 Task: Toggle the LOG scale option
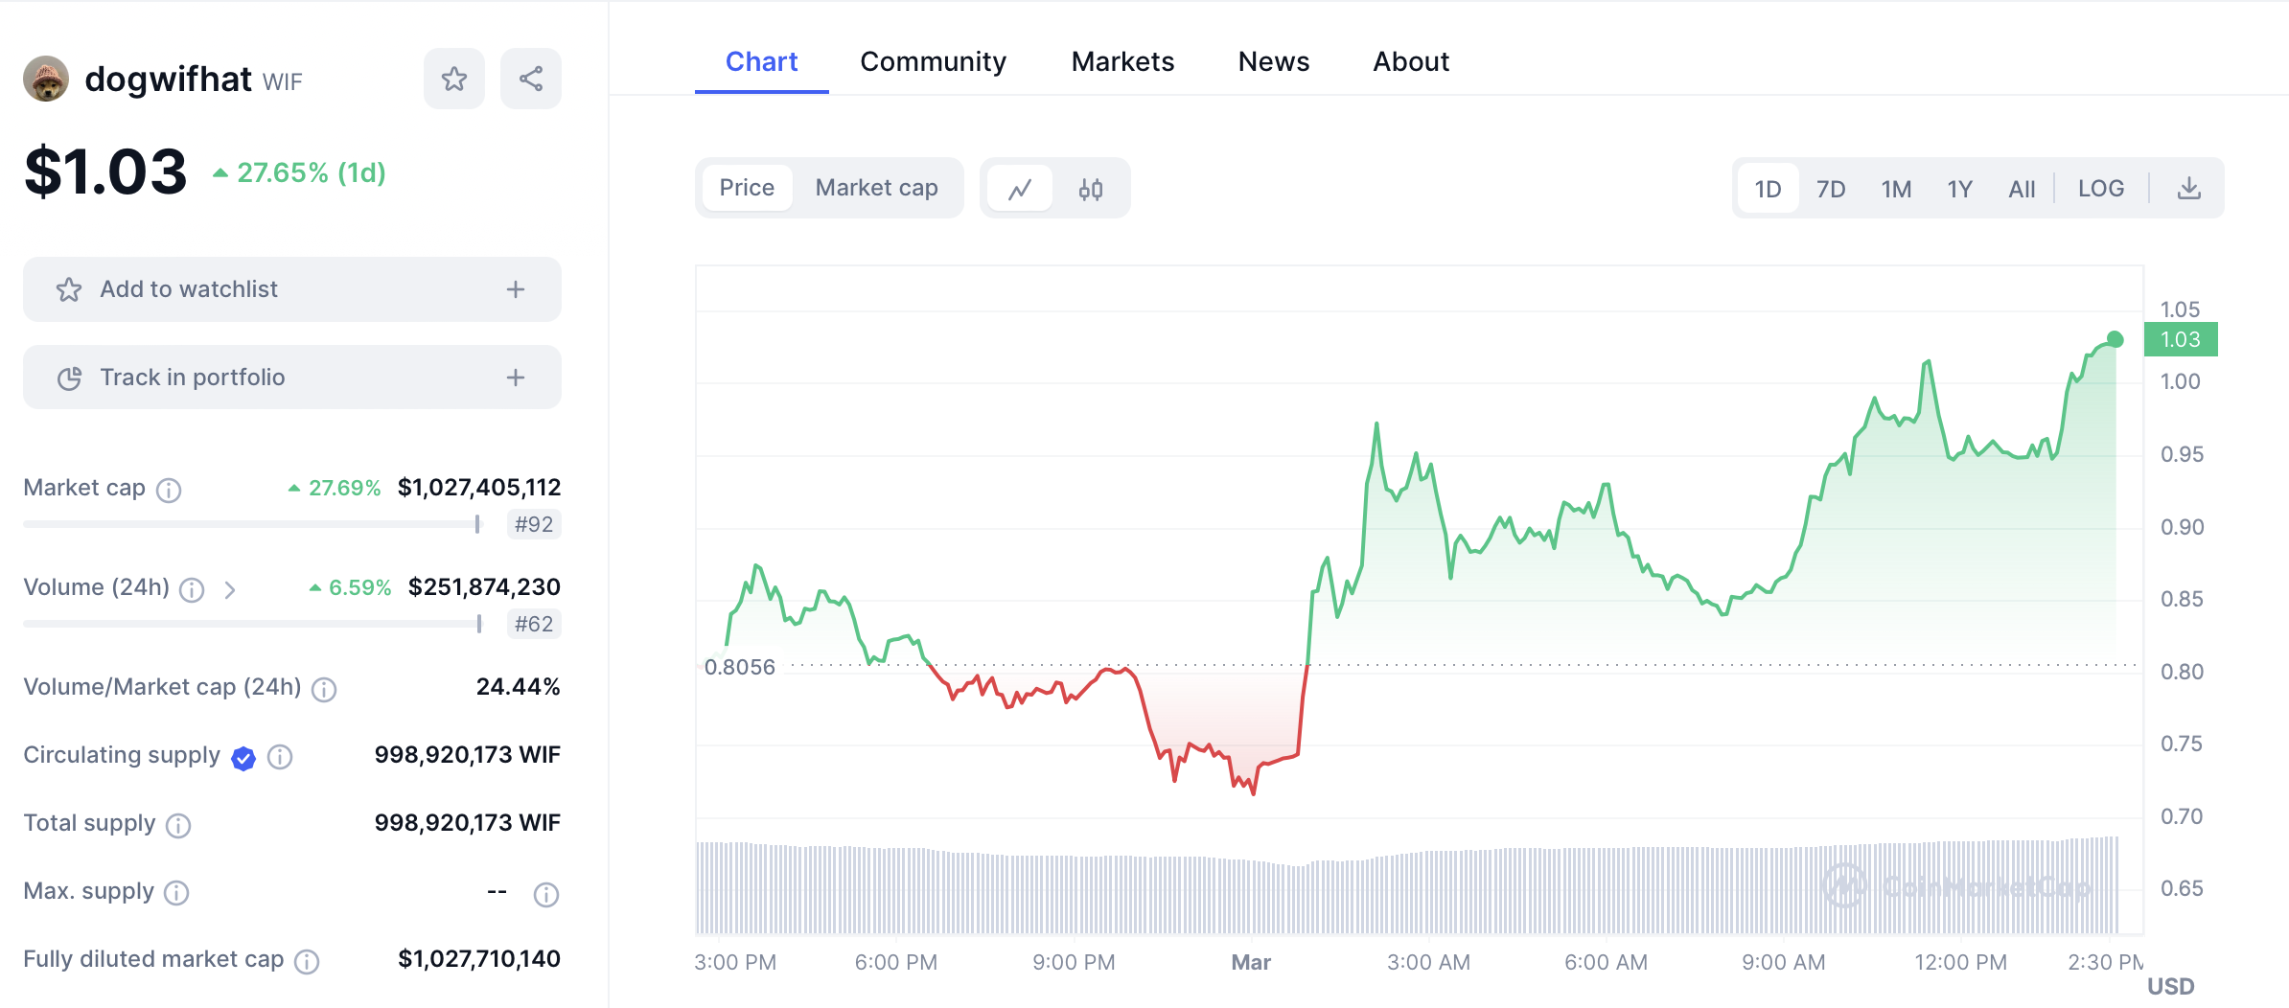(2100, 189)
